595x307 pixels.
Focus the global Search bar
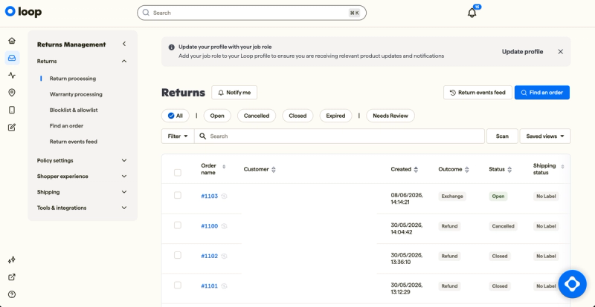[x=251, y=13]
